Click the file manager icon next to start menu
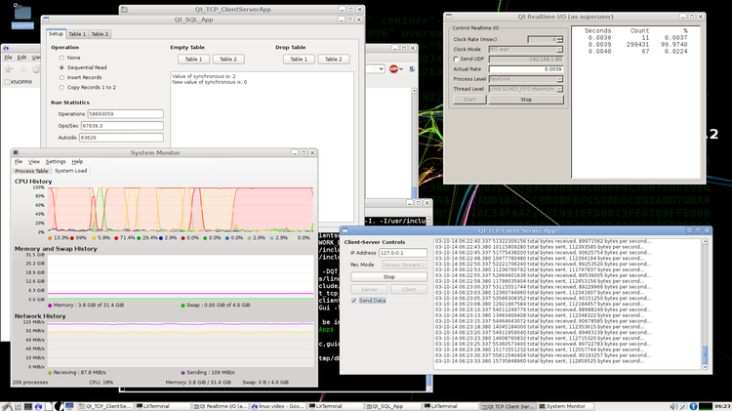 point(18,406)
